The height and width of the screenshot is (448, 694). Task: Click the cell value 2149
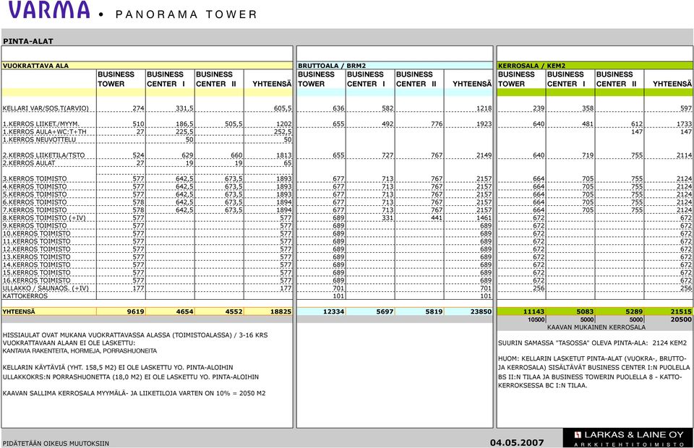(x=484, y=155)
